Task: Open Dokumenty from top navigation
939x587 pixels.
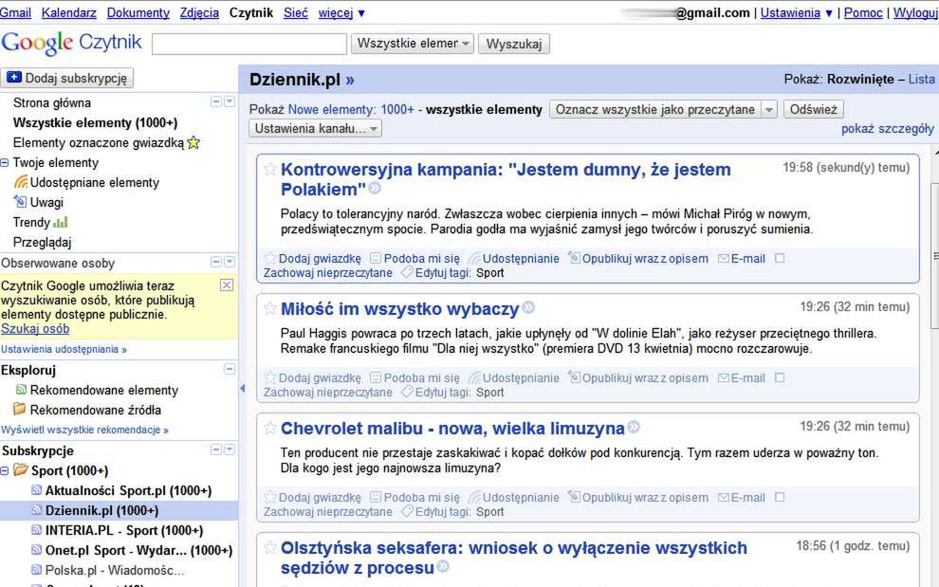Action: tap(138, 12)
